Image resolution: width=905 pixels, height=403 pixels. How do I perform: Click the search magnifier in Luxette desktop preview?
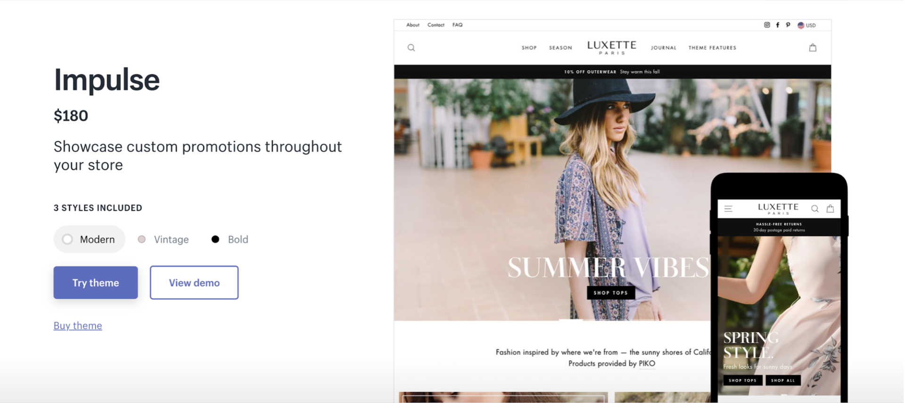pyautogui.click(x=411, y=48)
